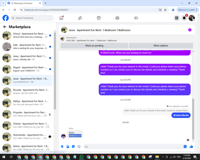Open the account menu from profile avatar

(x=192, y=18)
